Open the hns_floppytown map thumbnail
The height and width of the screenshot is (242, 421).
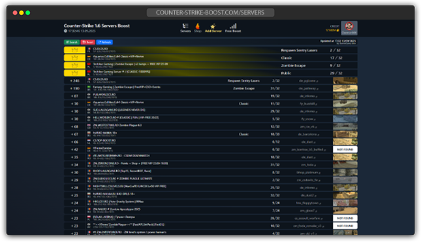tap(345, 203)
